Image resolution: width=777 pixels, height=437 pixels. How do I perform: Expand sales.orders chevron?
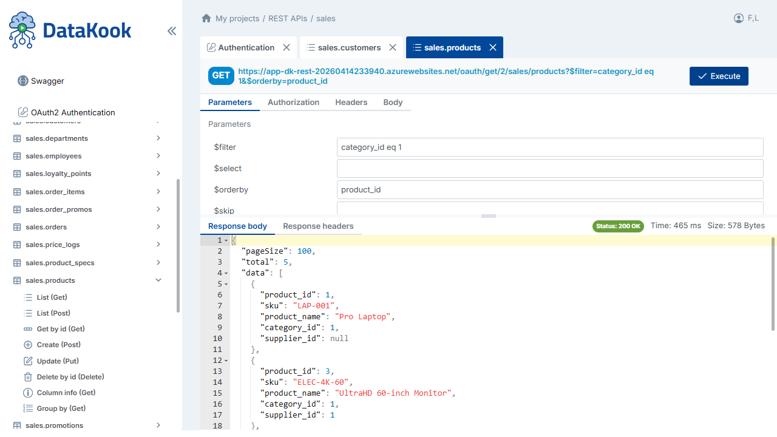[158, 227]
